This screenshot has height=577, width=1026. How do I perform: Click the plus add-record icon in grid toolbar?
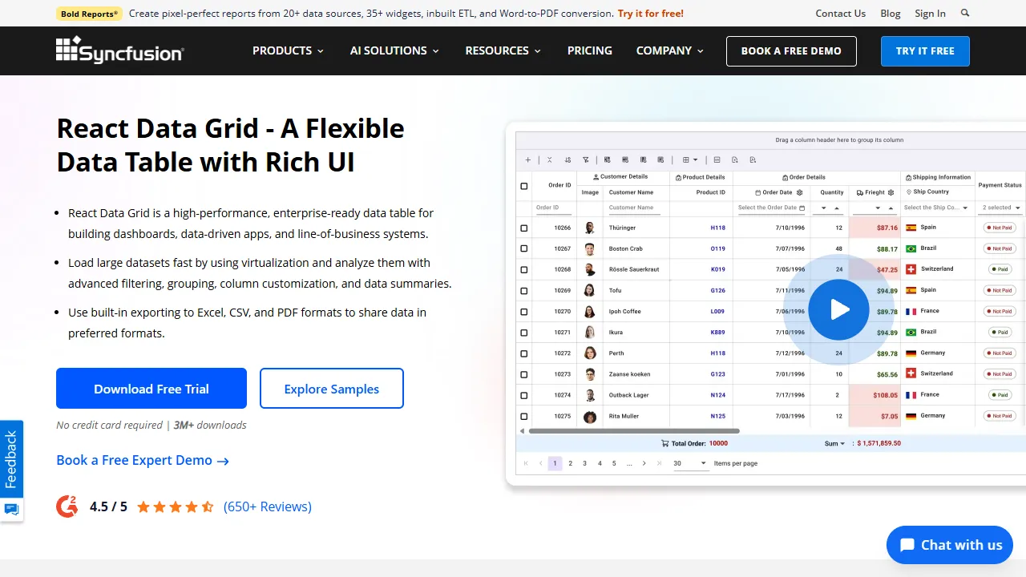[527, 159]
